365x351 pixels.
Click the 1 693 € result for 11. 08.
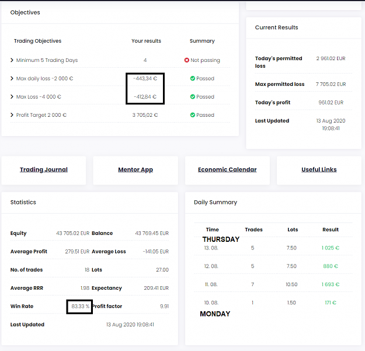tap(331, 284)
